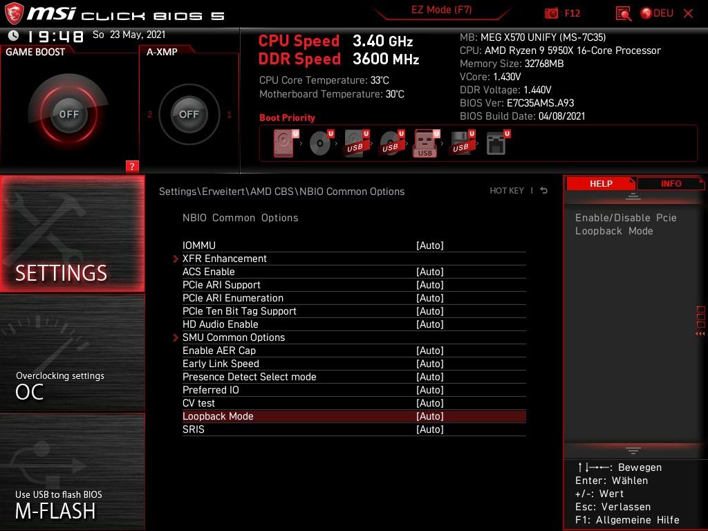Screen dimensions: 708x531
Task: Click the DEU language globe icon
Action: (x=646, y=13)
